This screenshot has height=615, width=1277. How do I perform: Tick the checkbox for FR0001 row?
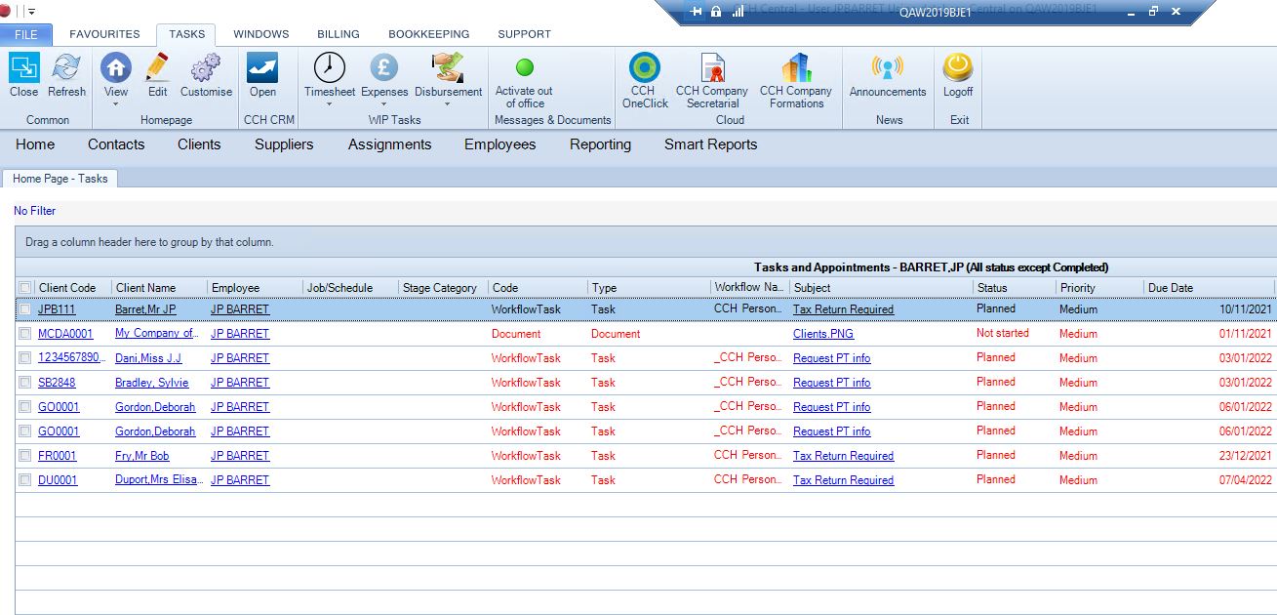(25, 456)
